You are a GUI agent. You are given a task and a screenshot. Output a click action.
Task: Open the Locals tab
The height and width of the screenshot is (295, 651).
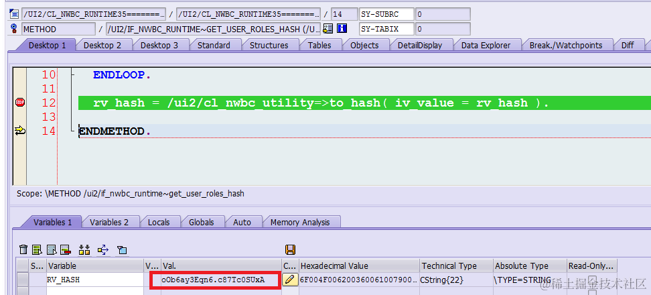[x=159, y=223]
